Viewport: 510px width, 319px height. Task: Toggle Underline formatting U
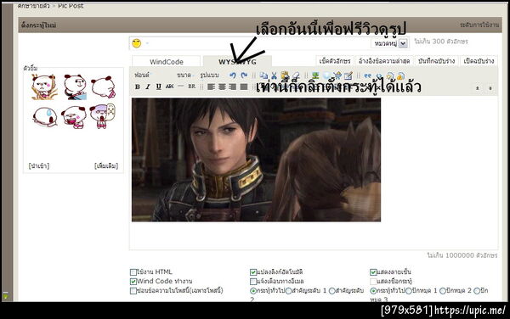pos(158,87)
